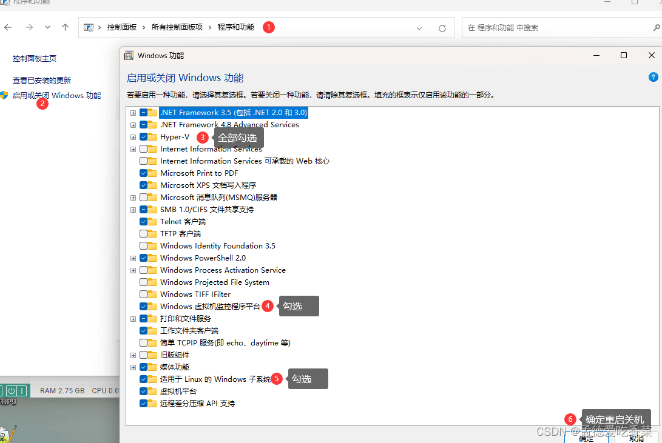The image size is (662, 443).
Task: Click 所有控制面板项 in the breadcrumb
Action: point(177,27)
